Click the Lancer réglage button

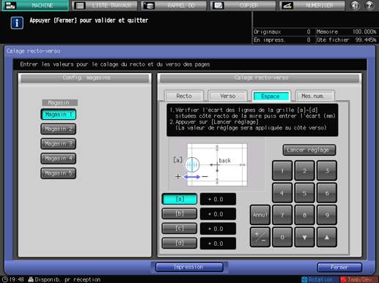[x=309, y=150]
